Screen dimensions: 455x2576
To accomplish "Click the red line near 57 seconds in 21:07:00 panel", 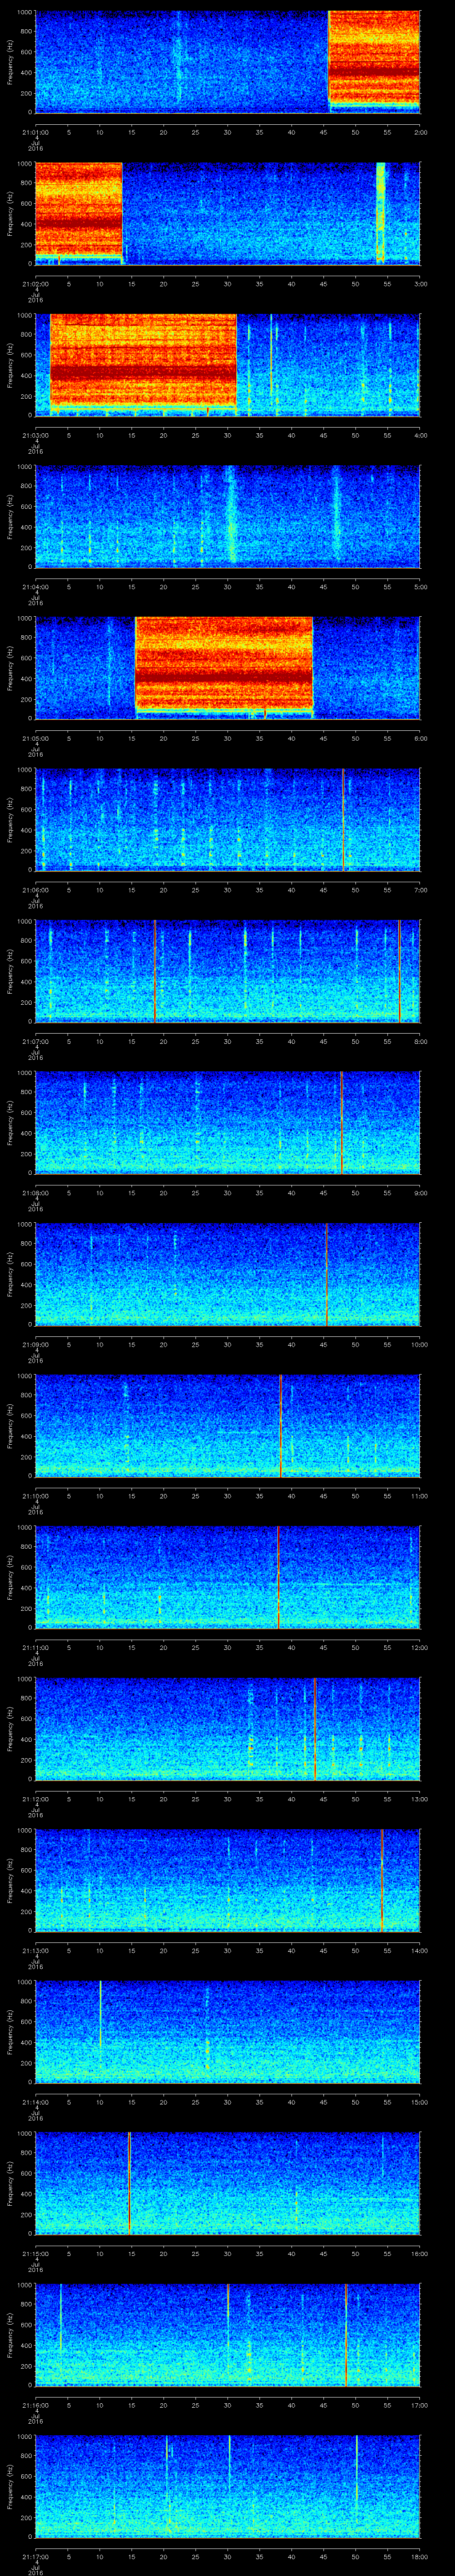I will pyautogui.click(x=399, y=970).
